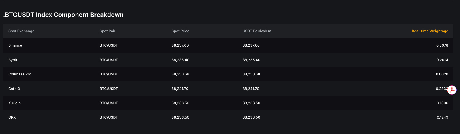Click the Spot Exchange column header
The width and height of the screenshot is (460, 134).
click(21, 31)
